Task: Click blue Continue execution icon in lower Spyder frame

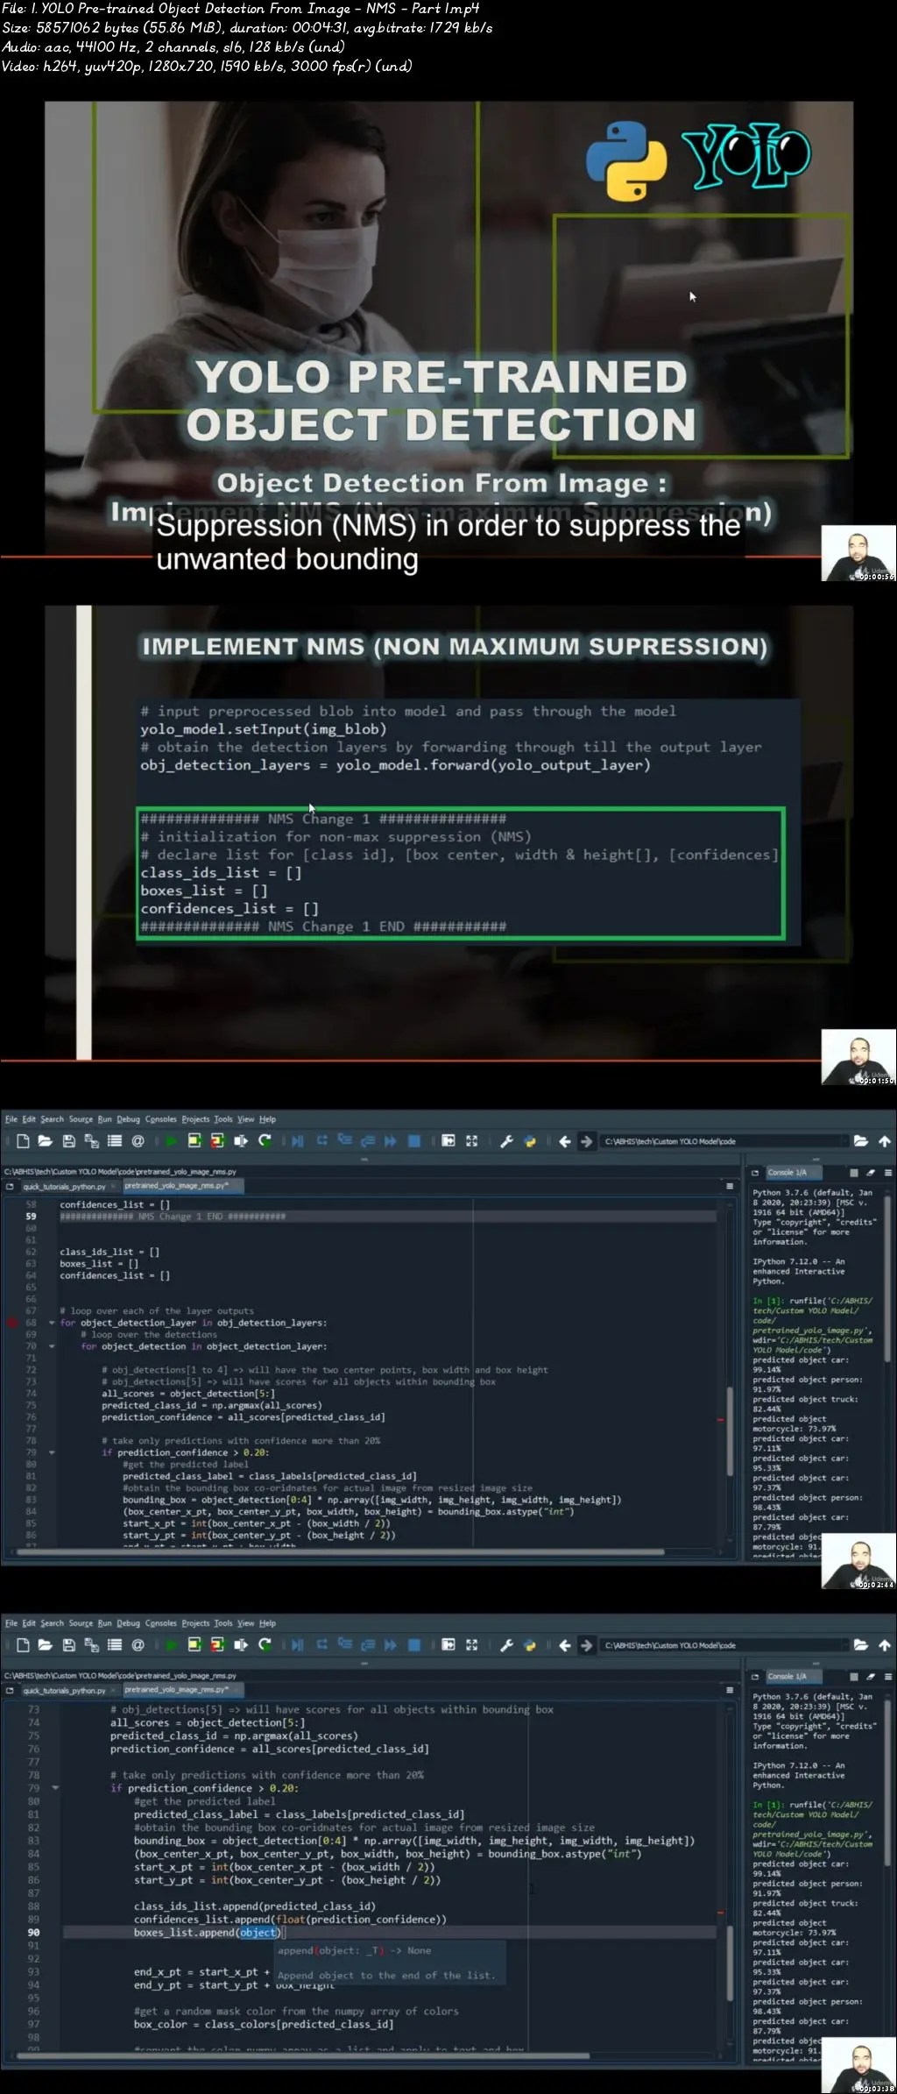Action: [x=391, y=1644]
